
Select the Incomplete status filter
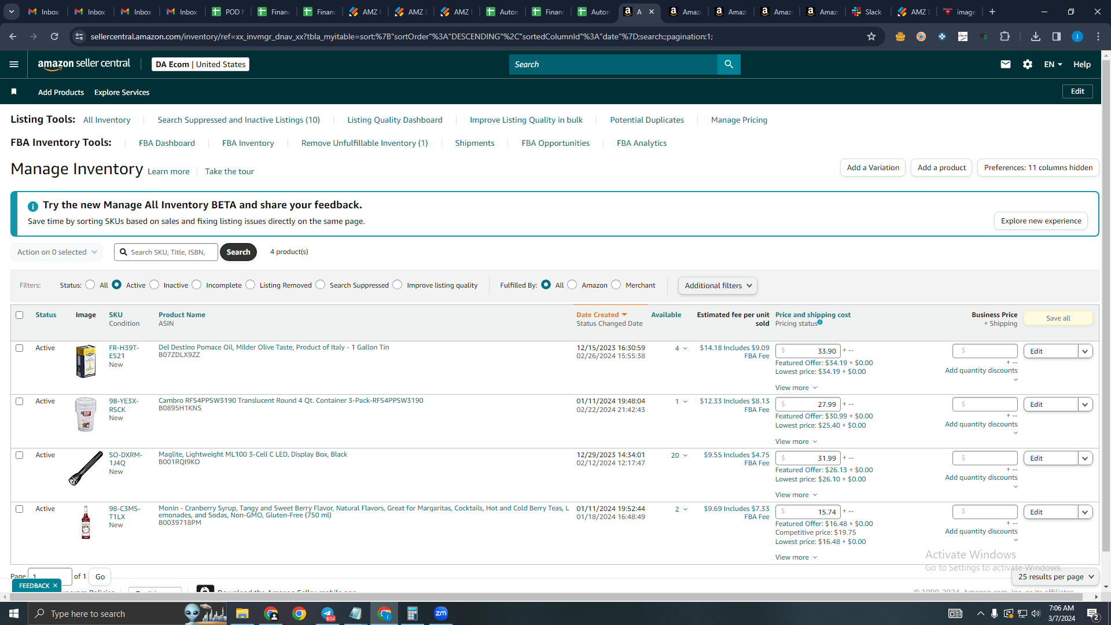click(197, 285)
